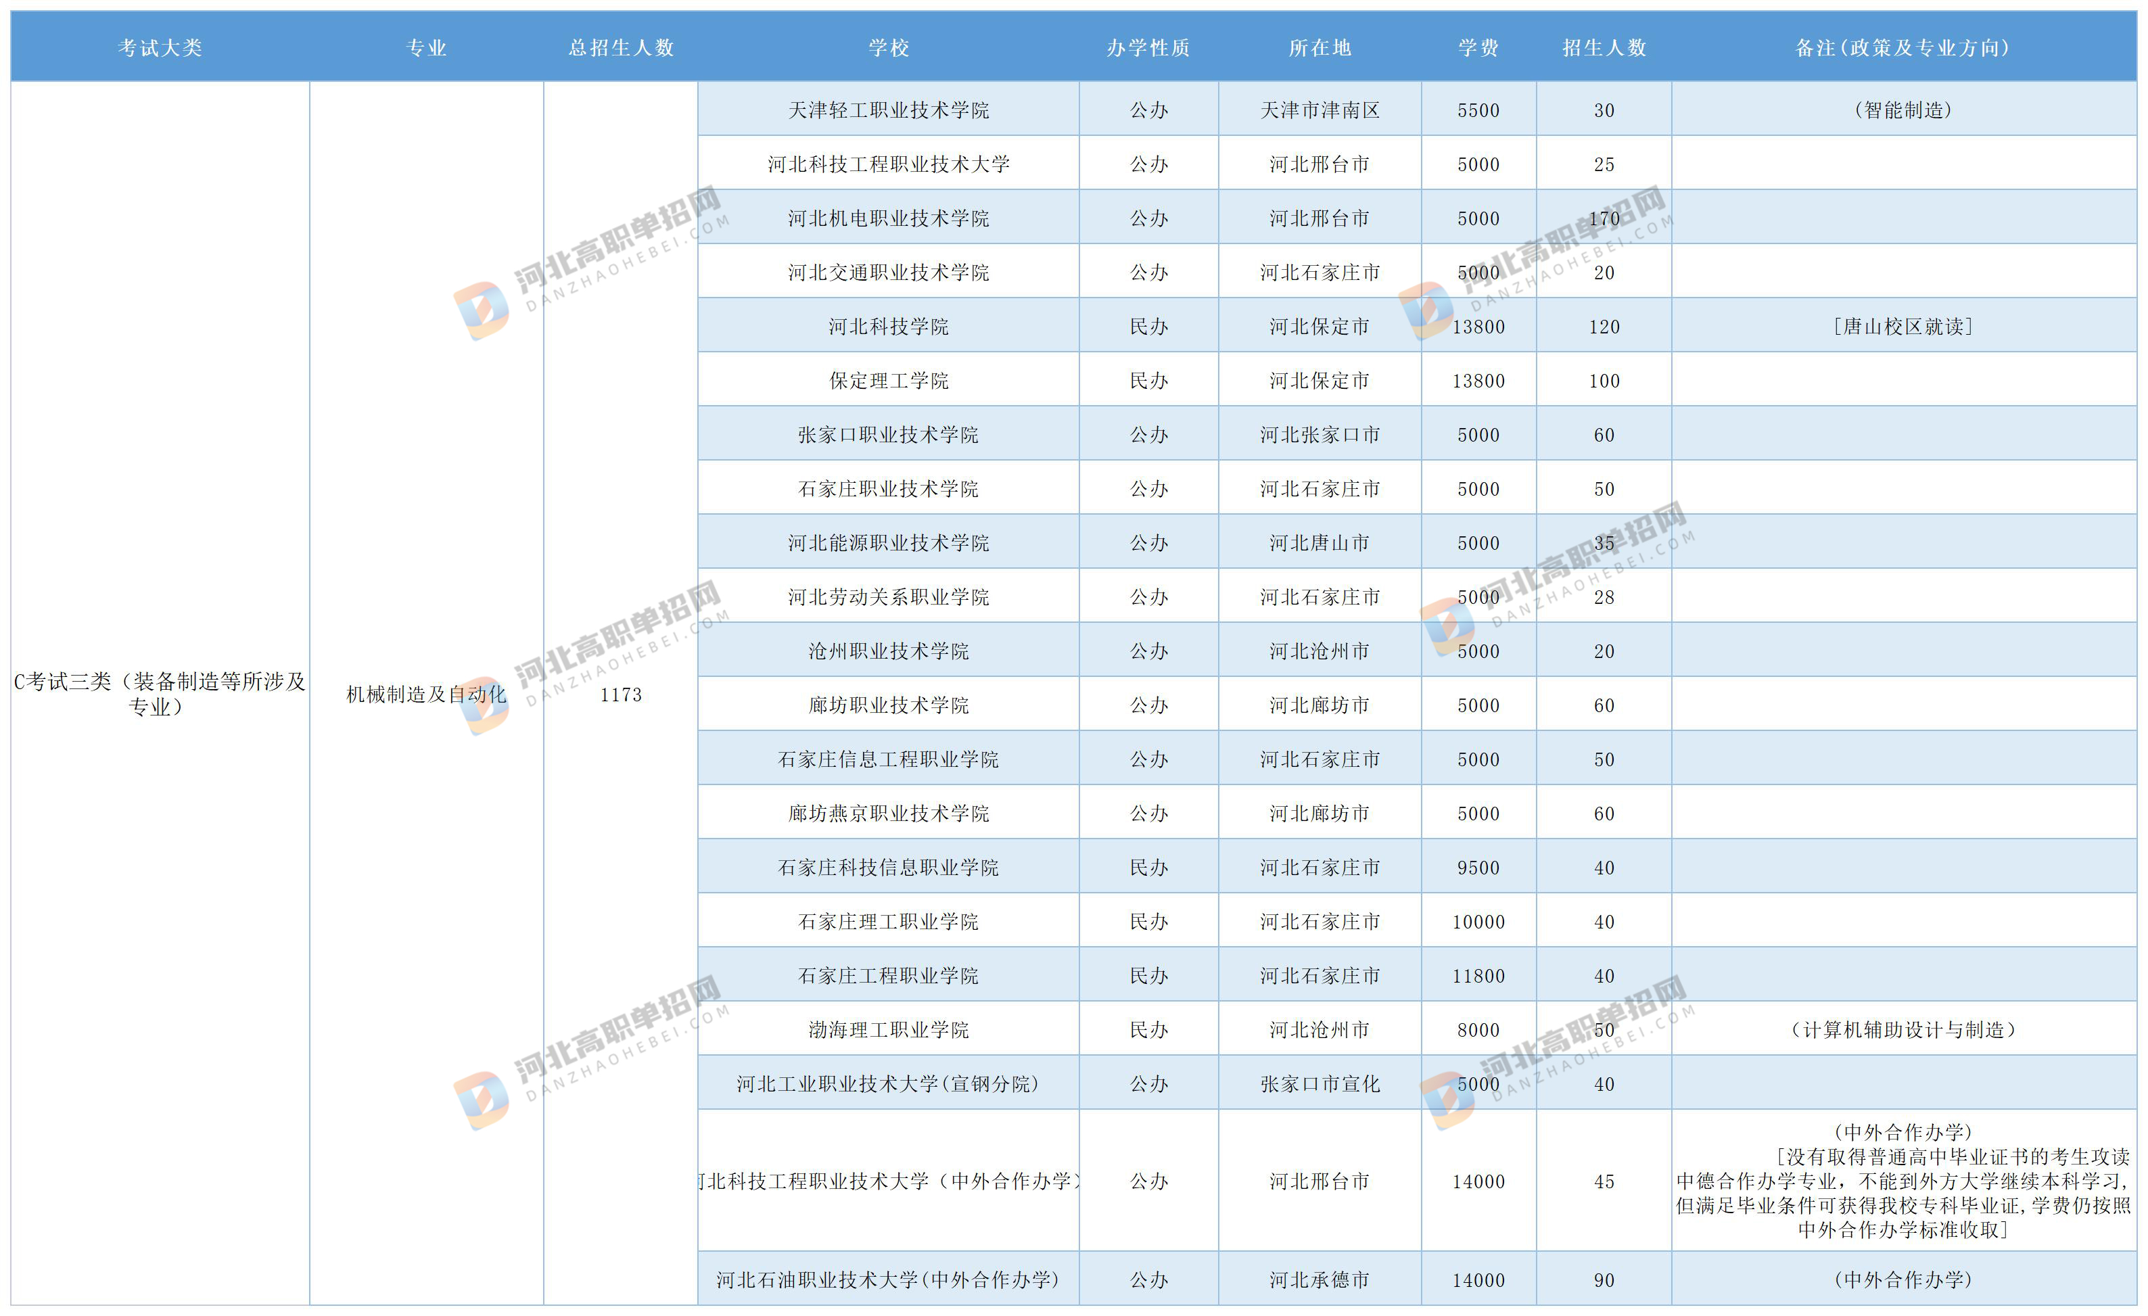The height and width of the screenshot is (1316, 2148).
Task: Click the 河北承德市 location cell
Action: click(1320, 1279)
